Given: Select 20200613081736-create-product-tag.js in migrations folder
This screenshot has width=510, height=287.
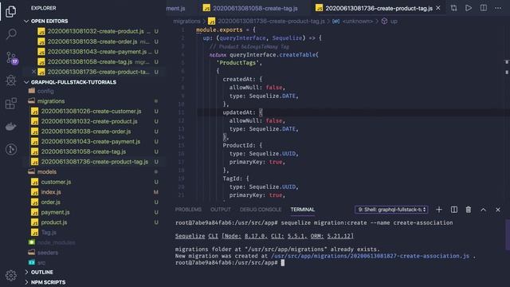Looking at the screenshot, I should 94,162.
